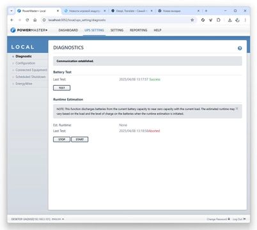This screenshot has height=230, width=257.
Task: Close the DeepL Translate tab
Action: [x=152, y=11]
